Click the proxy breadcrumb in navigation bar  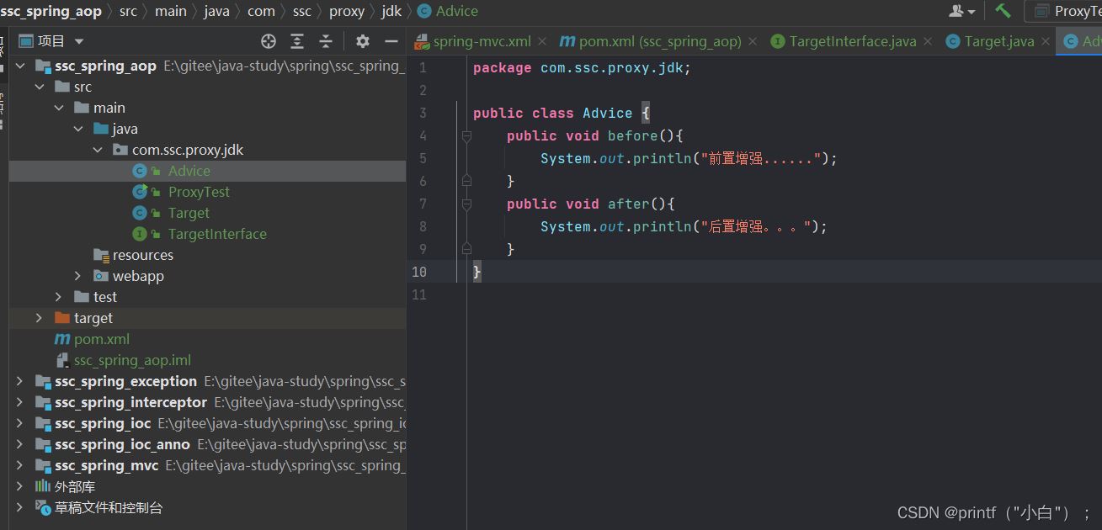(347, 11)
